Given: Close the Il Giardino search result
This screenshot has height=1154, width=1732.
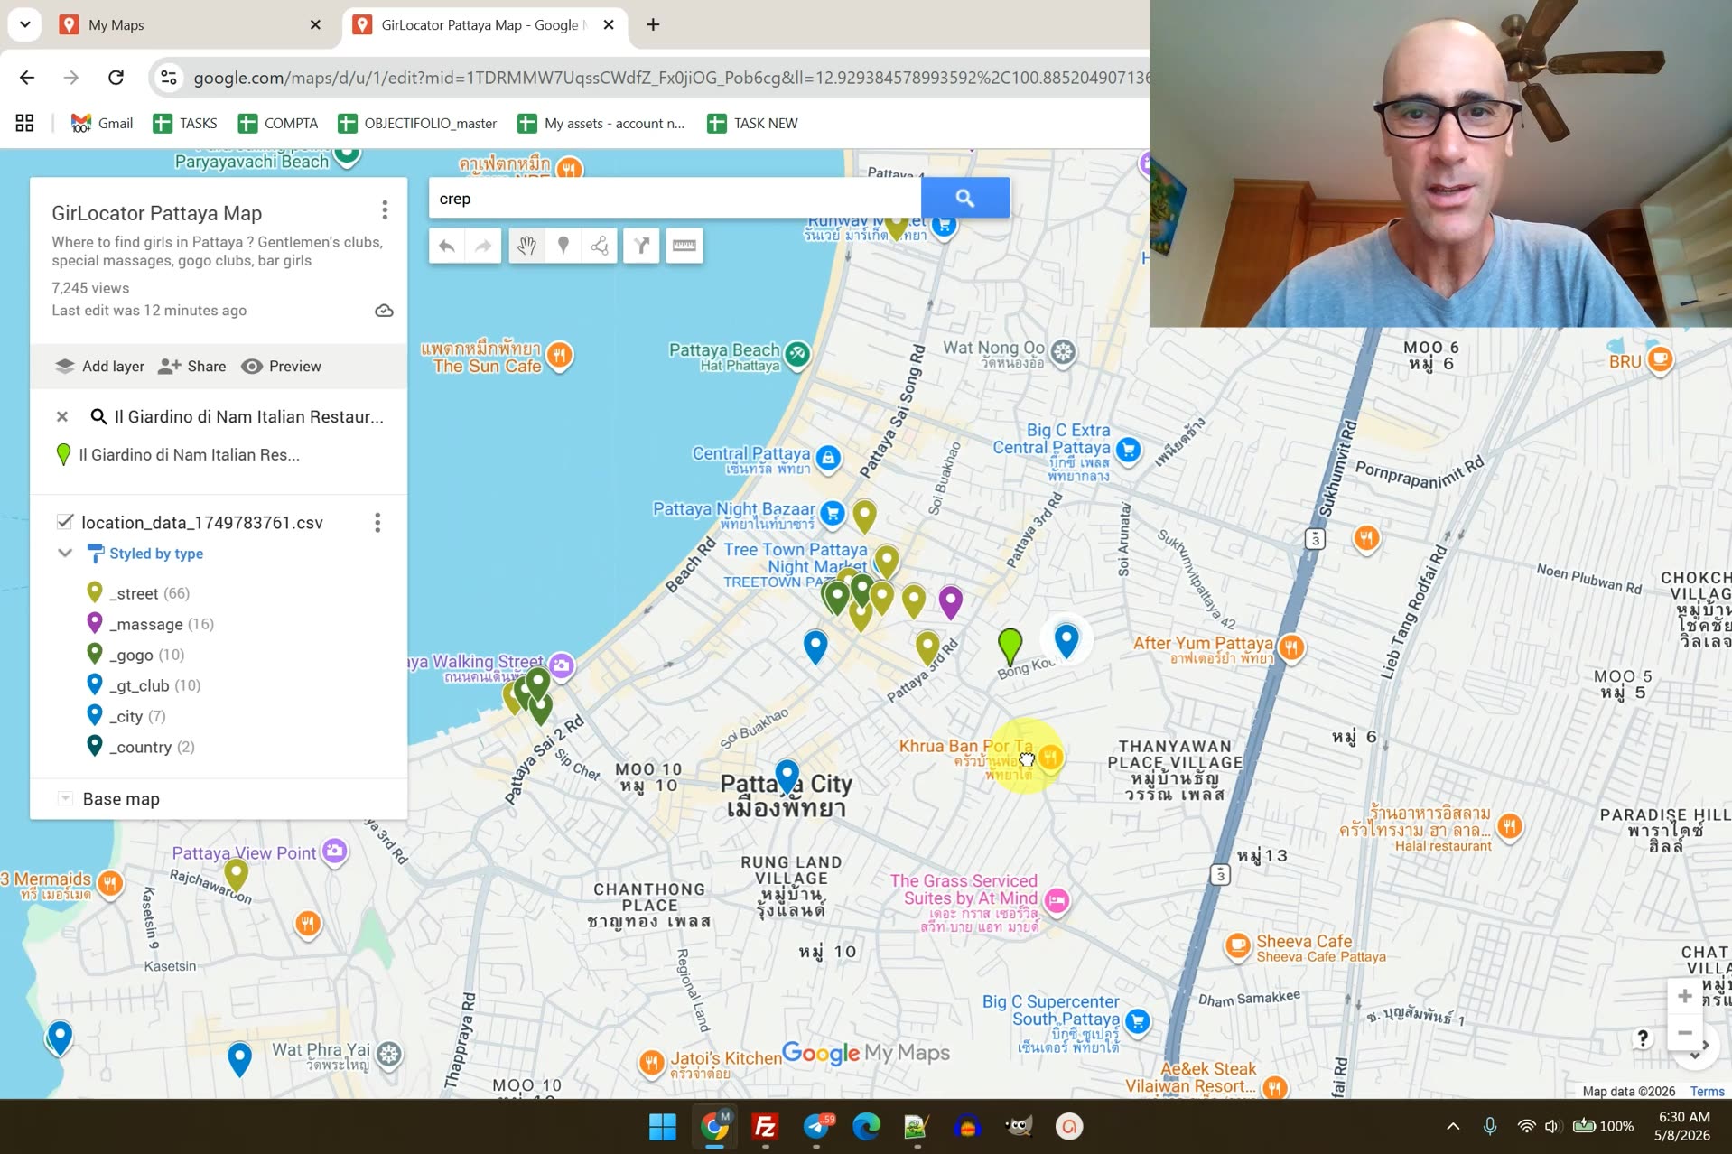Looking at the screenshot, I should tap(62, 416).
